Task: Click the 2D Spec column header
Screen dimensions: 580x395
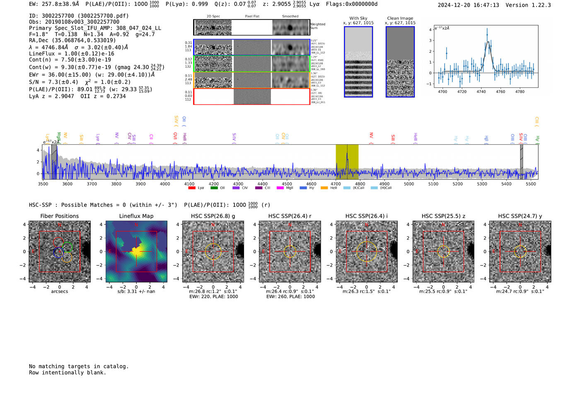Action: (x=213, y=17)
